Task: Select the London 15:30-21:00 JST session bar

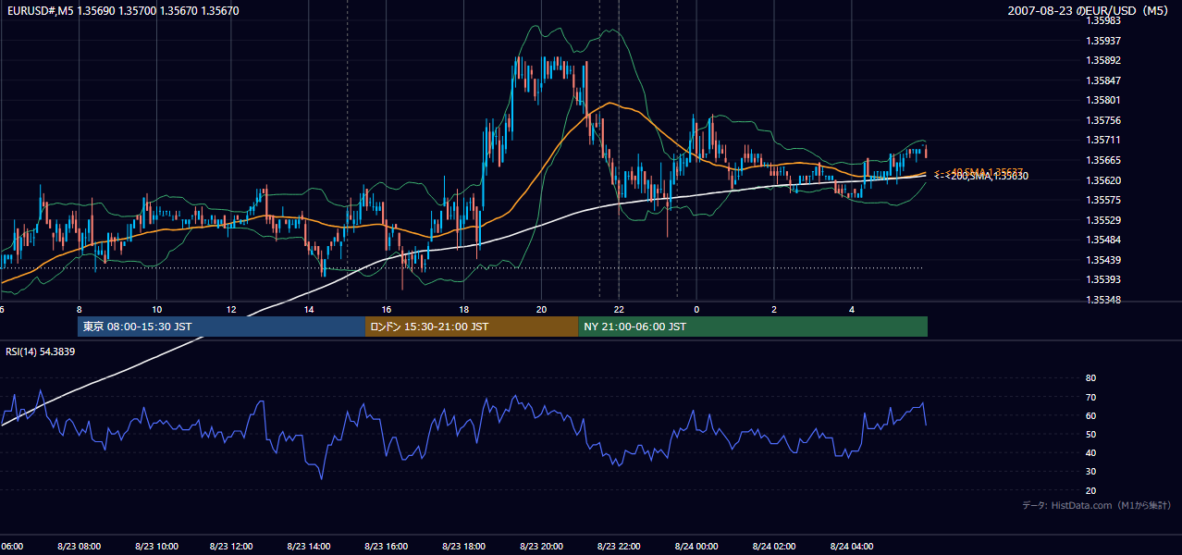Action: click(x=472, y=327)
